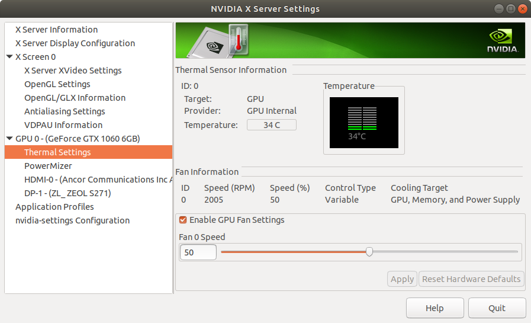The width and height of the screenshot is (531, 323).
Task: Open Help
Action: [435, 308]
